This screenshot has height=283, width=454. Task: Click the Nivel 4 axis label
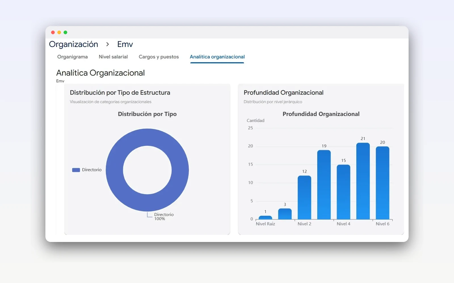coord(344,224)
